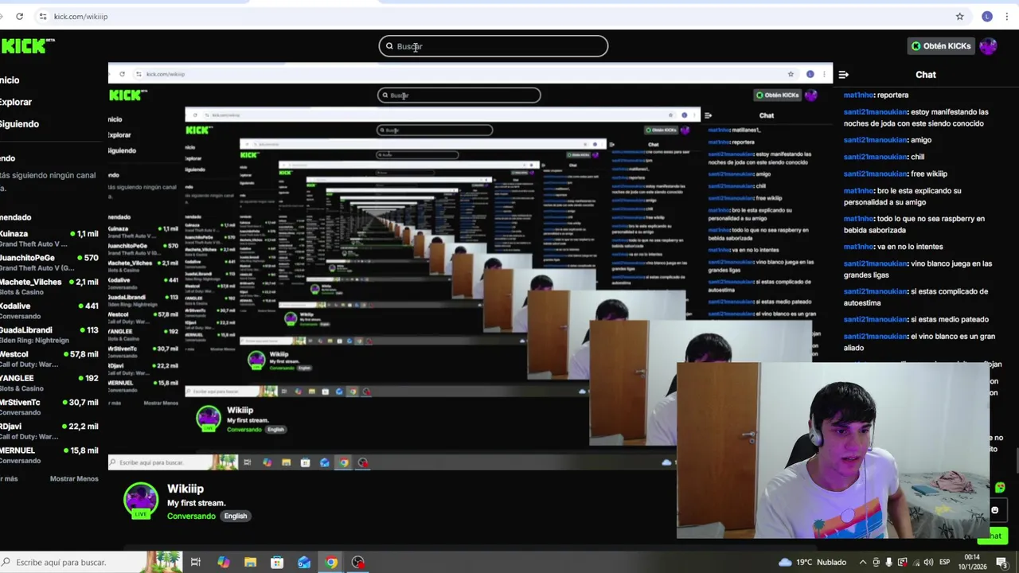
Task: Open site information icon beside kick.com/wikiiip
Action: [43, 16]
